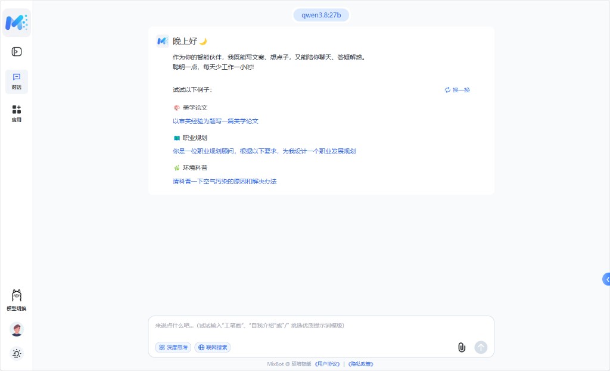Open the 应用 apps section
Image resolution: width=610 pixels, height=371 pixels.
tap(16, 114)
